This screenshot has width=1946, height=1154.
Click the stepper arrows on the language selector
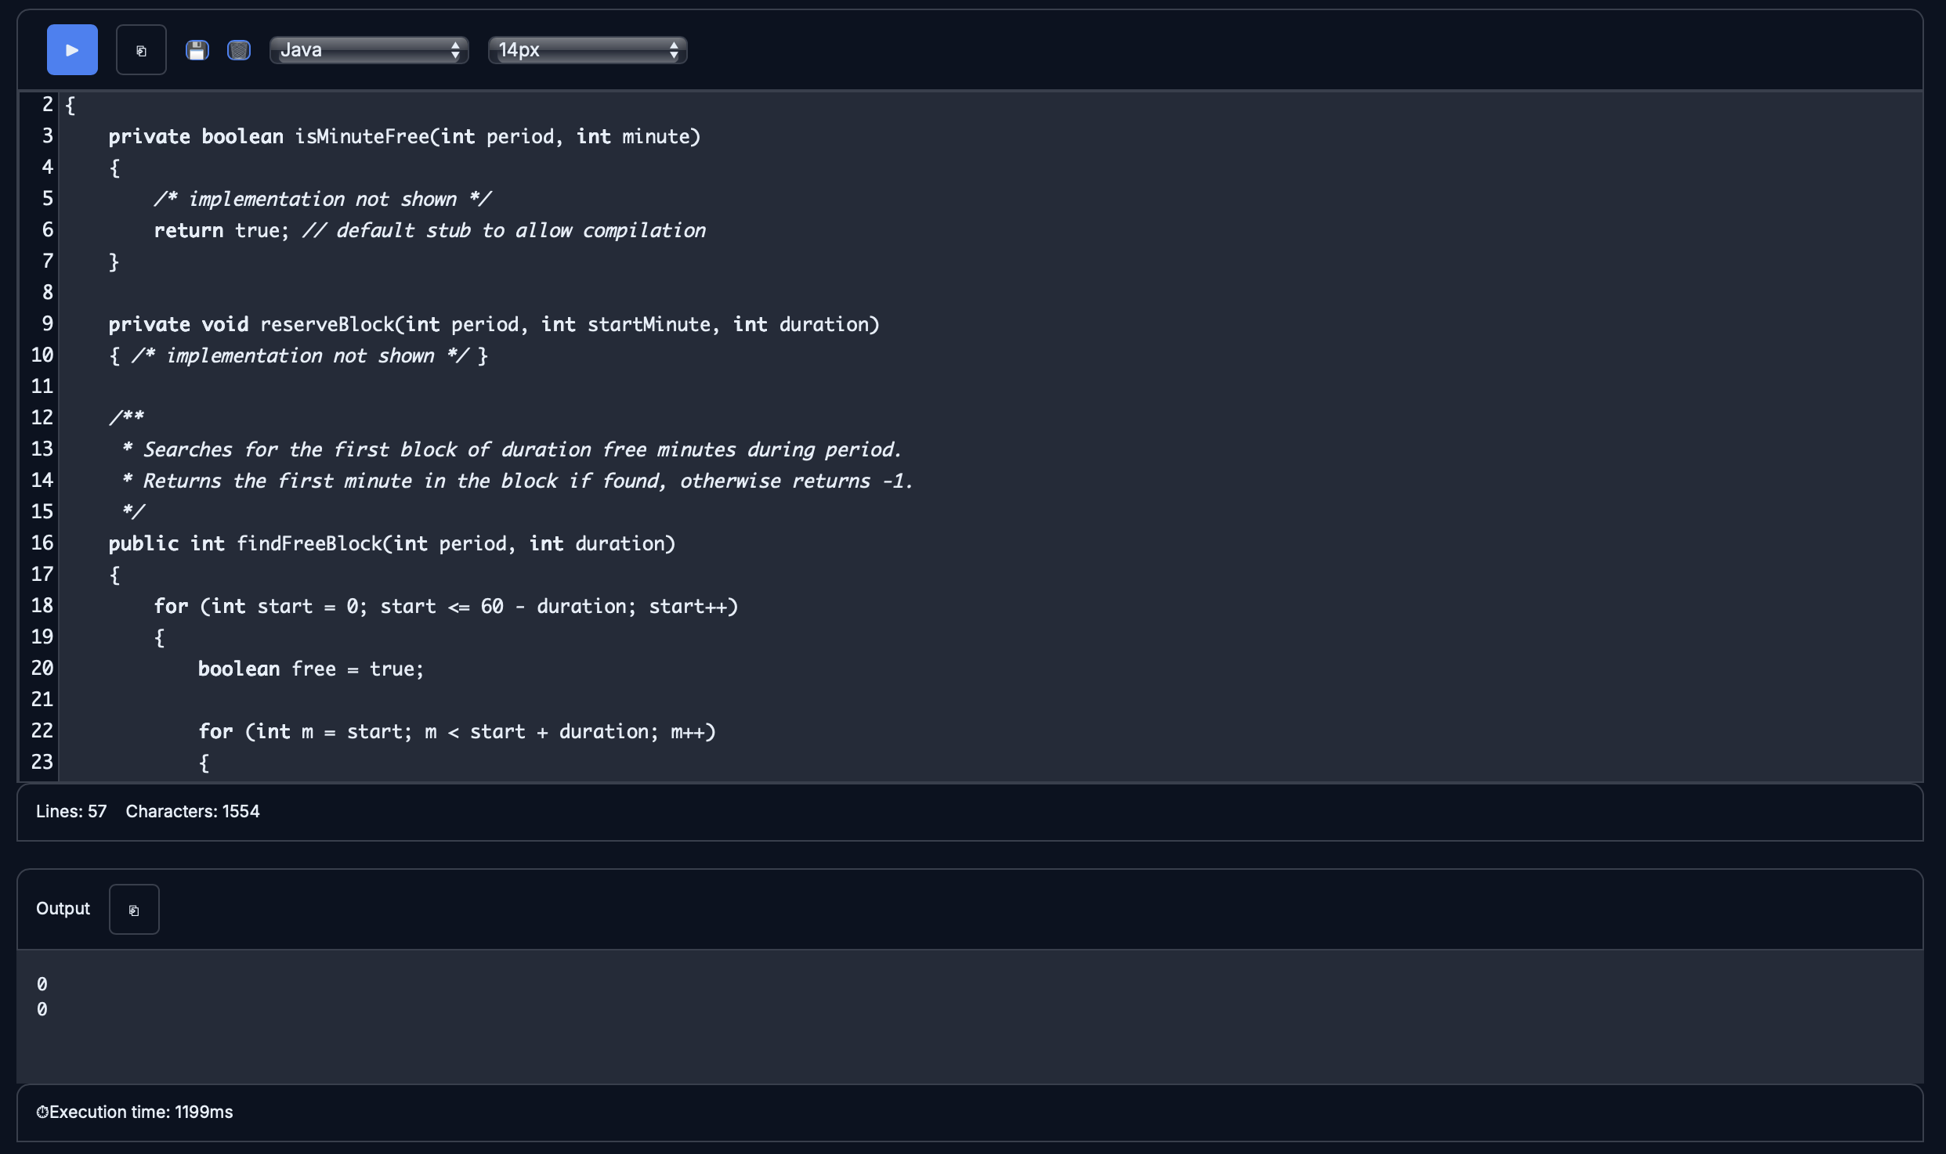tap(457, 49)
